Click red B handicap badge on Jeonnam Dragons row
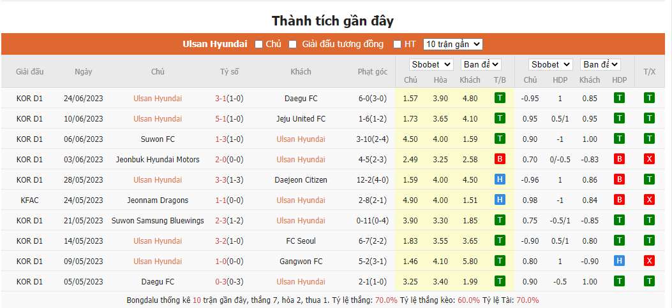The width and height of the screenshot is (672, 308). tap(619, 200)
